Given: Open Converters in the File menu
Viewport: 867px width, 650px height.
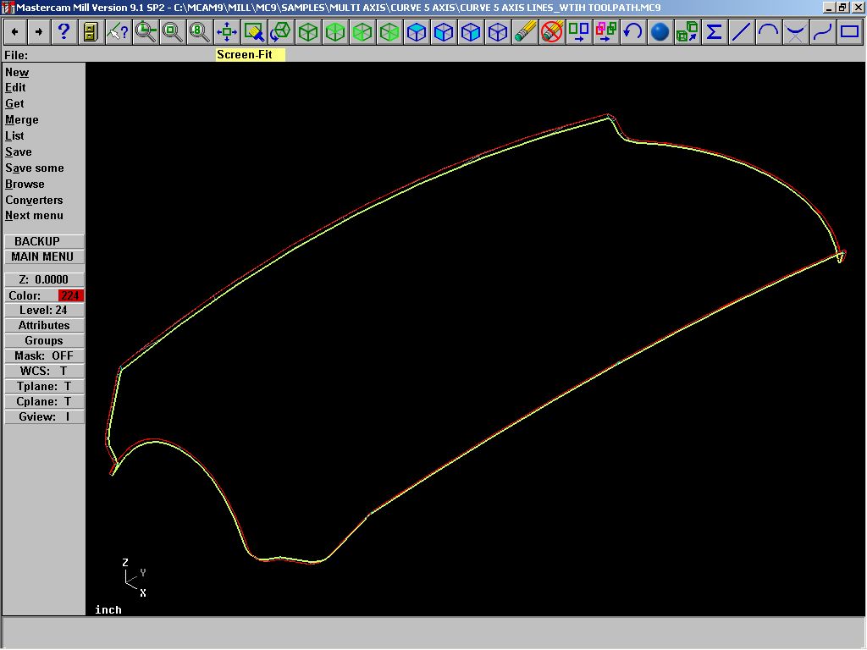Looking at the screenshot, I should click(x=34, y=200).
